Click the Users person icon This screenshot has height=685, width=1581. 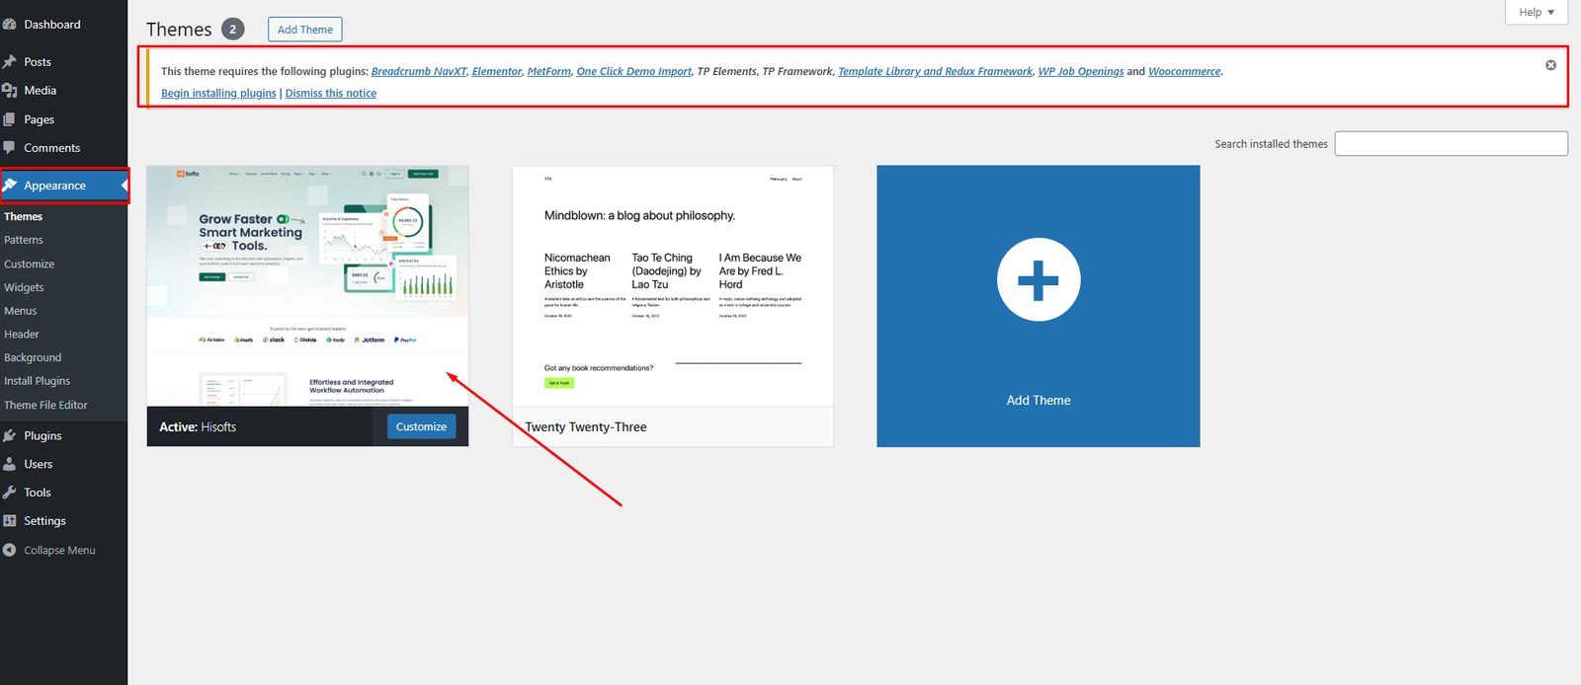(10, 464)
